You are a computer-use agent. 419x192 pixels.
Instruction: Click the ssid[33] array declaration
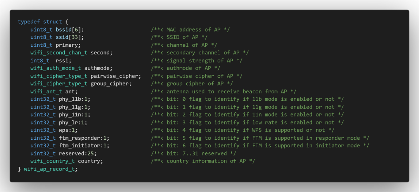70,37
